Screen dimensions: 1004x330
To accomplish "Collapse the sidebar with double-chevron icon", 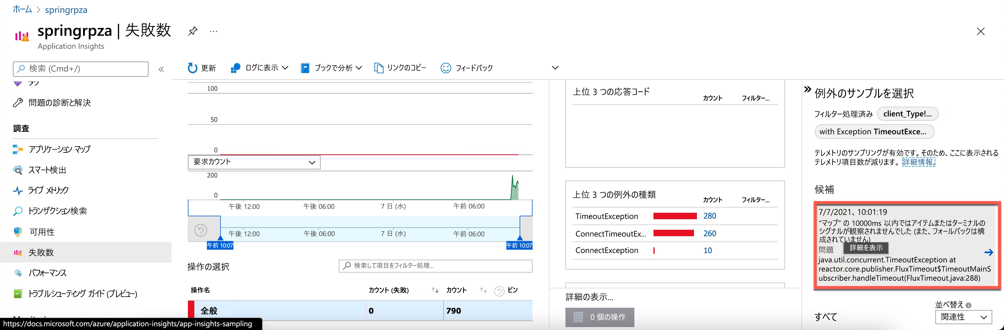I will click(161, 69).
